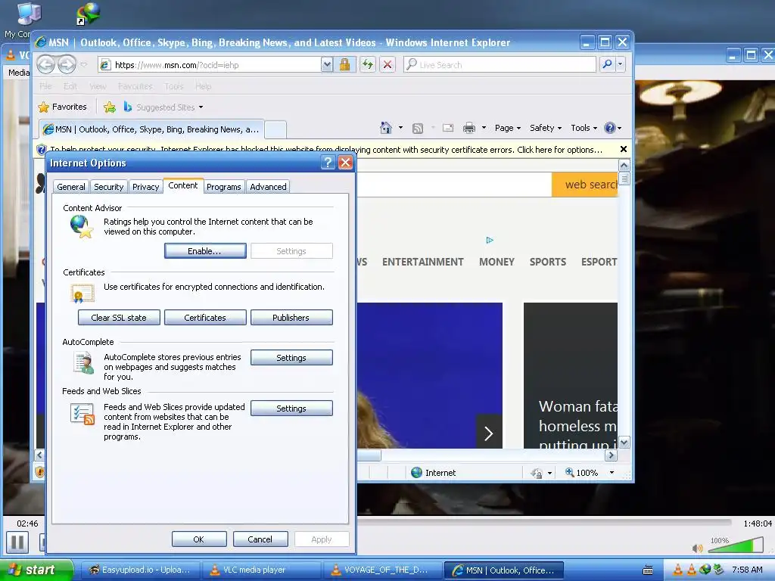Click Add to Favorites Bar icon

pyautogui.click(x=110, y=107)
